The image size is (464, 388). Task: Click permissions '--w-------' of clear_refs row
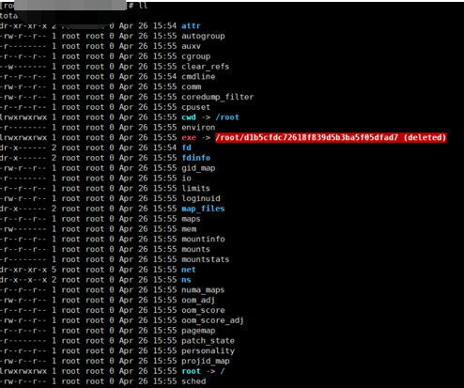coord(23,67)
